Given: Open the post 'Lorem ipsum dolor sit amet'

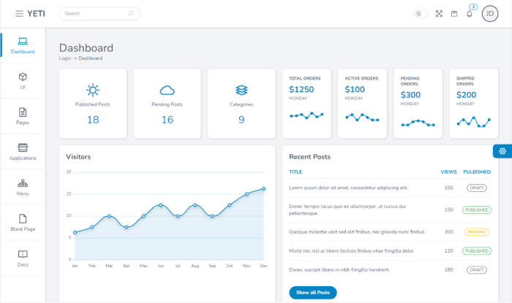Looking at the screenshot, I should click(348, 188).
